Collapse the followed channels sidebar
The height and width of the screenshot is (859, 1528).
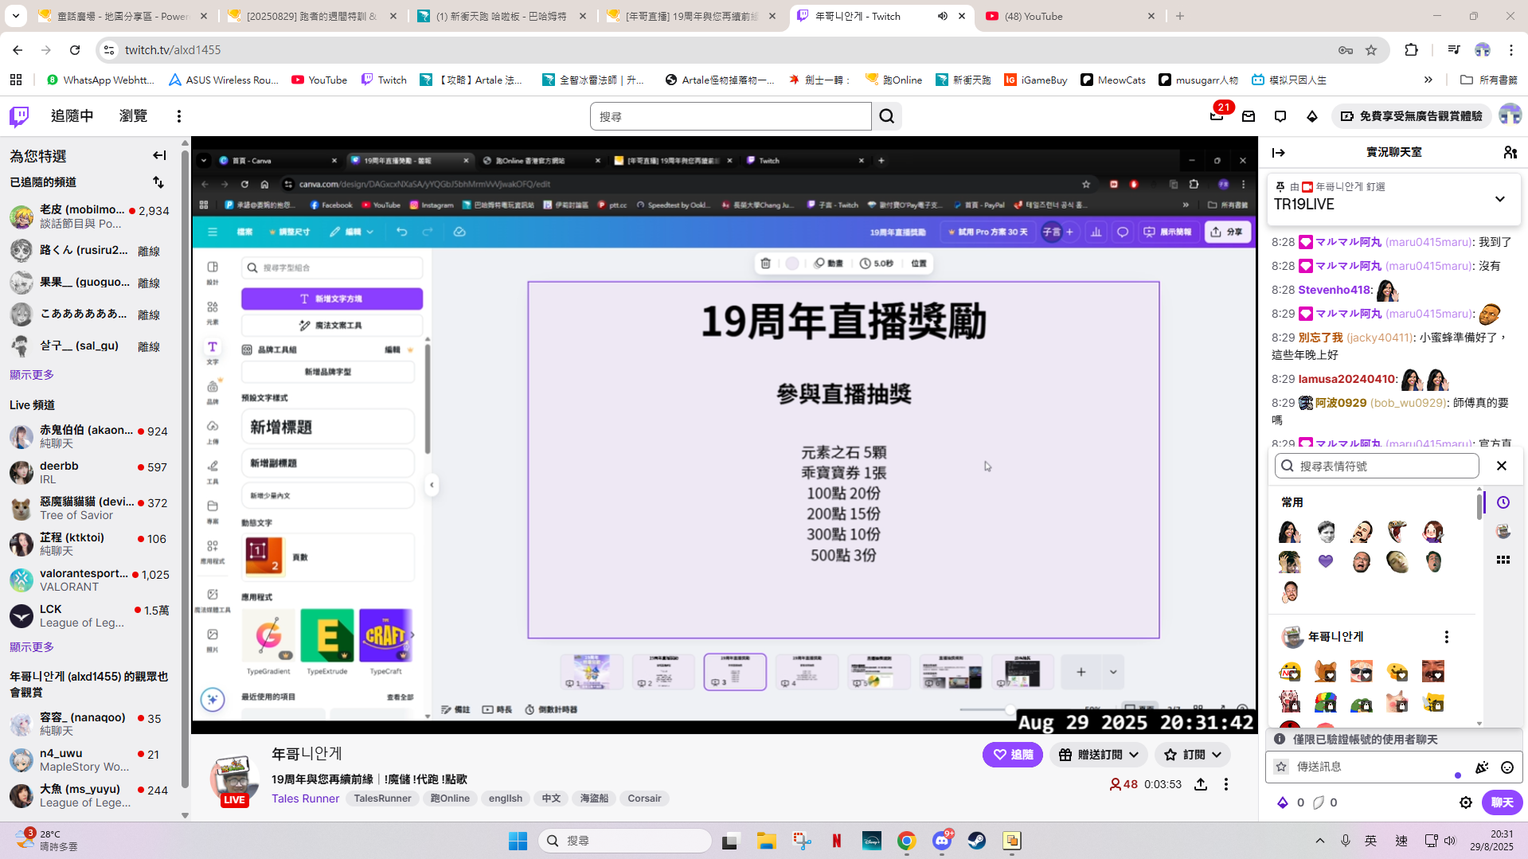(159, 156)
